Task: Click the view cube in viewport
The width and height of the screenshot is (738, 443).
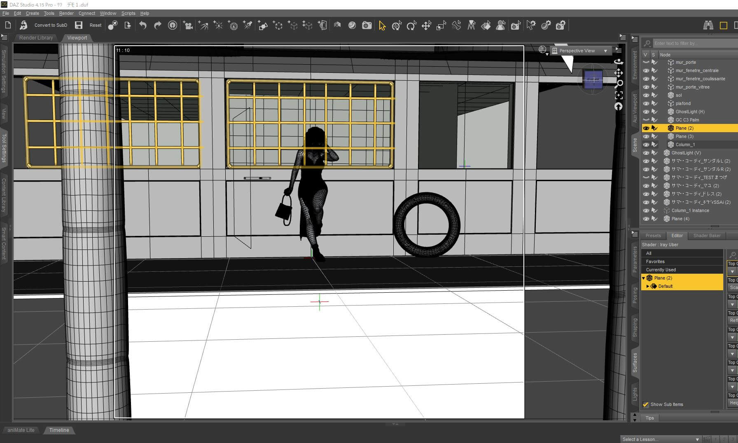Action: (x=593, y=79)
